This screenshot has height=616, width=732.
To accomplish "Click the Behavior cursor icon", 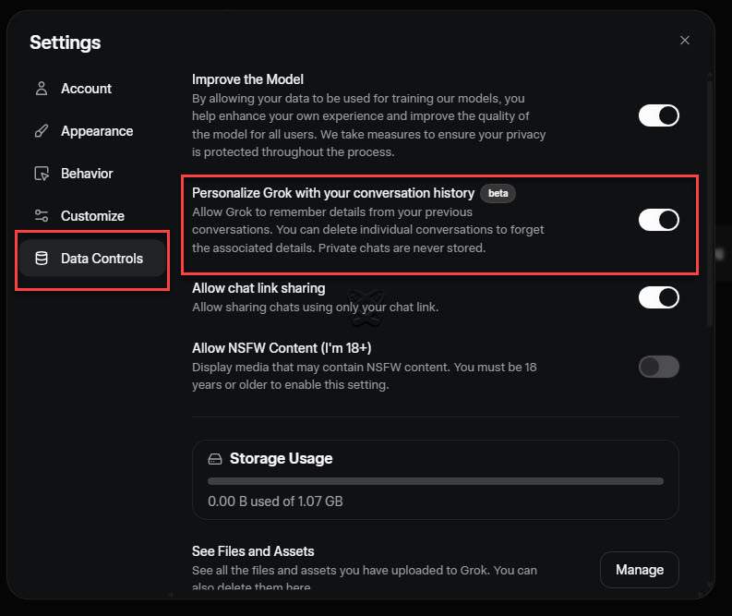I will (41, 174).
